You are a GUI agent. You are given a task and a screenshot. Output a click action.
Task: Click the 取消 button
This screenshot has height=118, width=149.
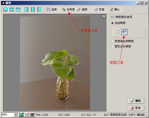click(x=136, y=108)
